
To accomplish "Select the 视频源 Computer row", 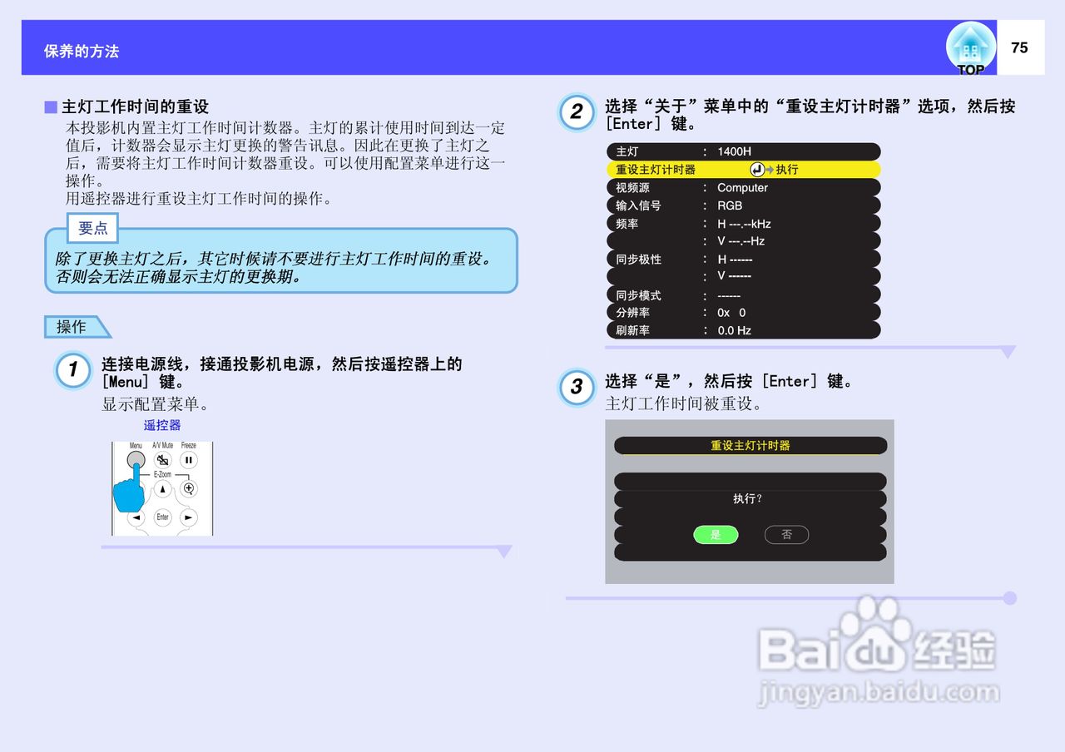I will (x=743, y=187).
